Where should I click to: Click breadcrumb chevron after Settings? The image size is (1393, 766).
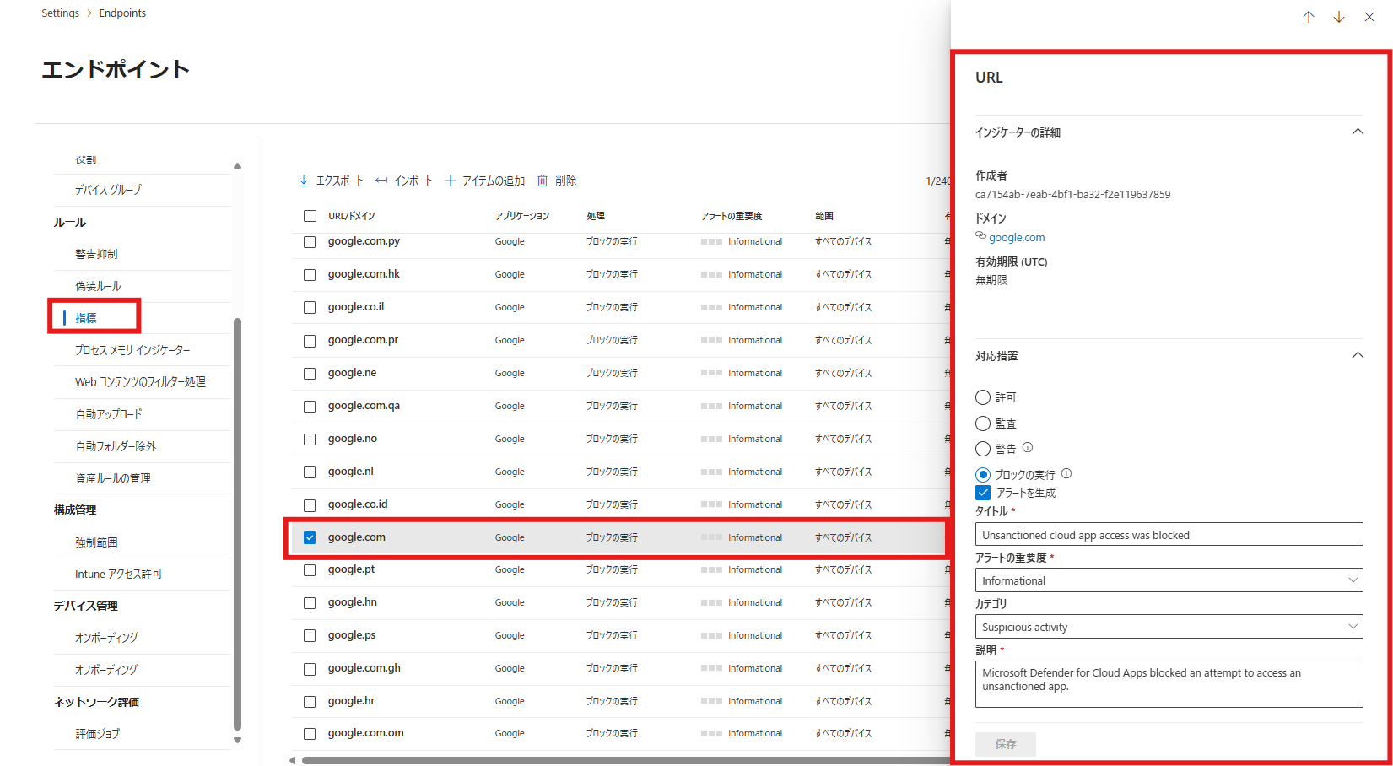89,13
